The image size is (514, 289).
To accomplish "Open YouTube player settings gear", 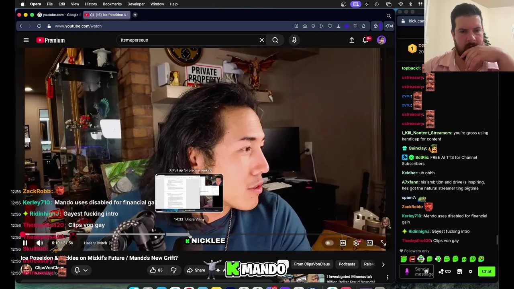I will 356,243.
